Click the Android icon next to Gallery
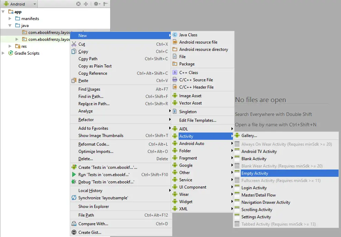Viewport: 341px width, 237px height. [x=237, y=136]
